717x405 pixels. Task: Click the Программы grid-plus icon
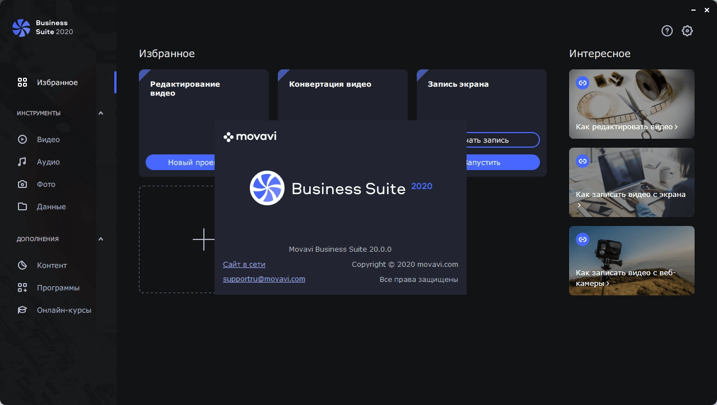[22, 288]
